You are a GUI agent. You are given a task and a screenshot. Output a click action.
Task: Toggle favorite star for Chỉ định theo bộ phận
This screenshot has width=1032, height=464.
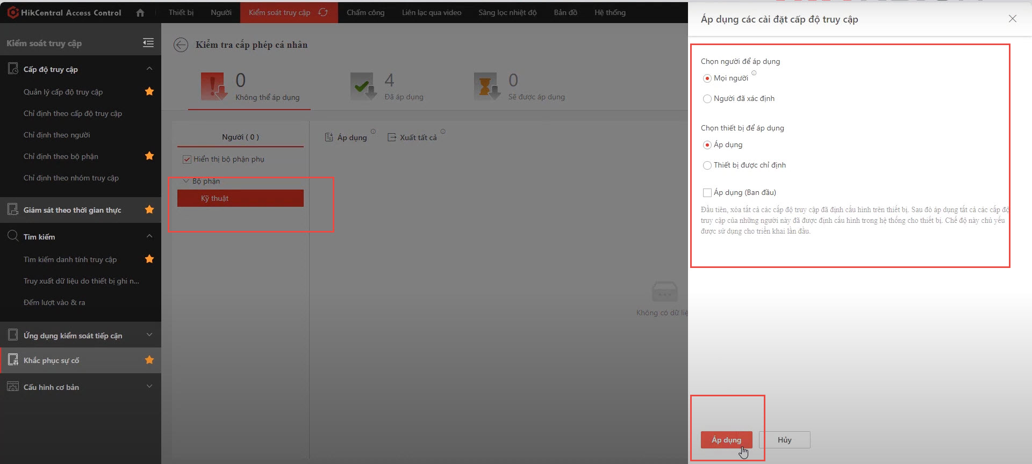149,156
